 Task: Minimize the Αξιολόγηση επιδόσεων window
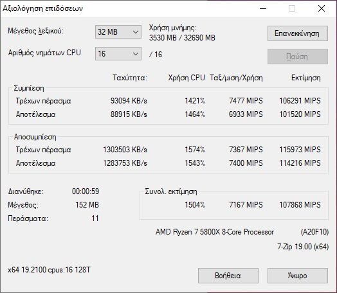(x=263, y=8)
